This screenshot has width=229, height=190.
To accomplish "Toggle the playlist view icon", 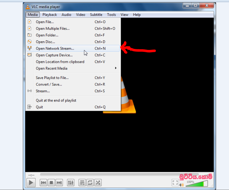I will click(x=82, y=183).
